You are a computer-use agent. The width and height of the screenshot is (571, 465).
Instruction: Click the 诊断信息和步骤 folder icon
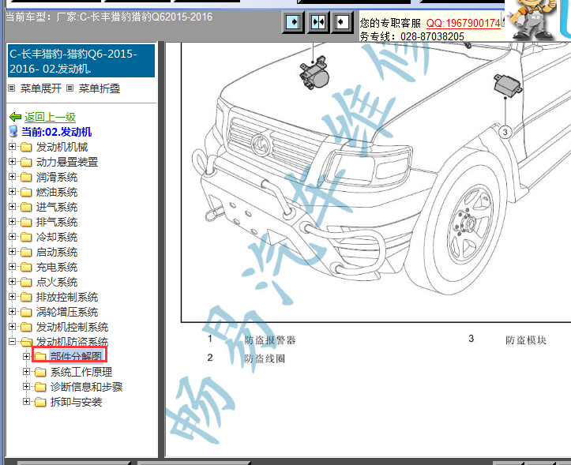40,387
